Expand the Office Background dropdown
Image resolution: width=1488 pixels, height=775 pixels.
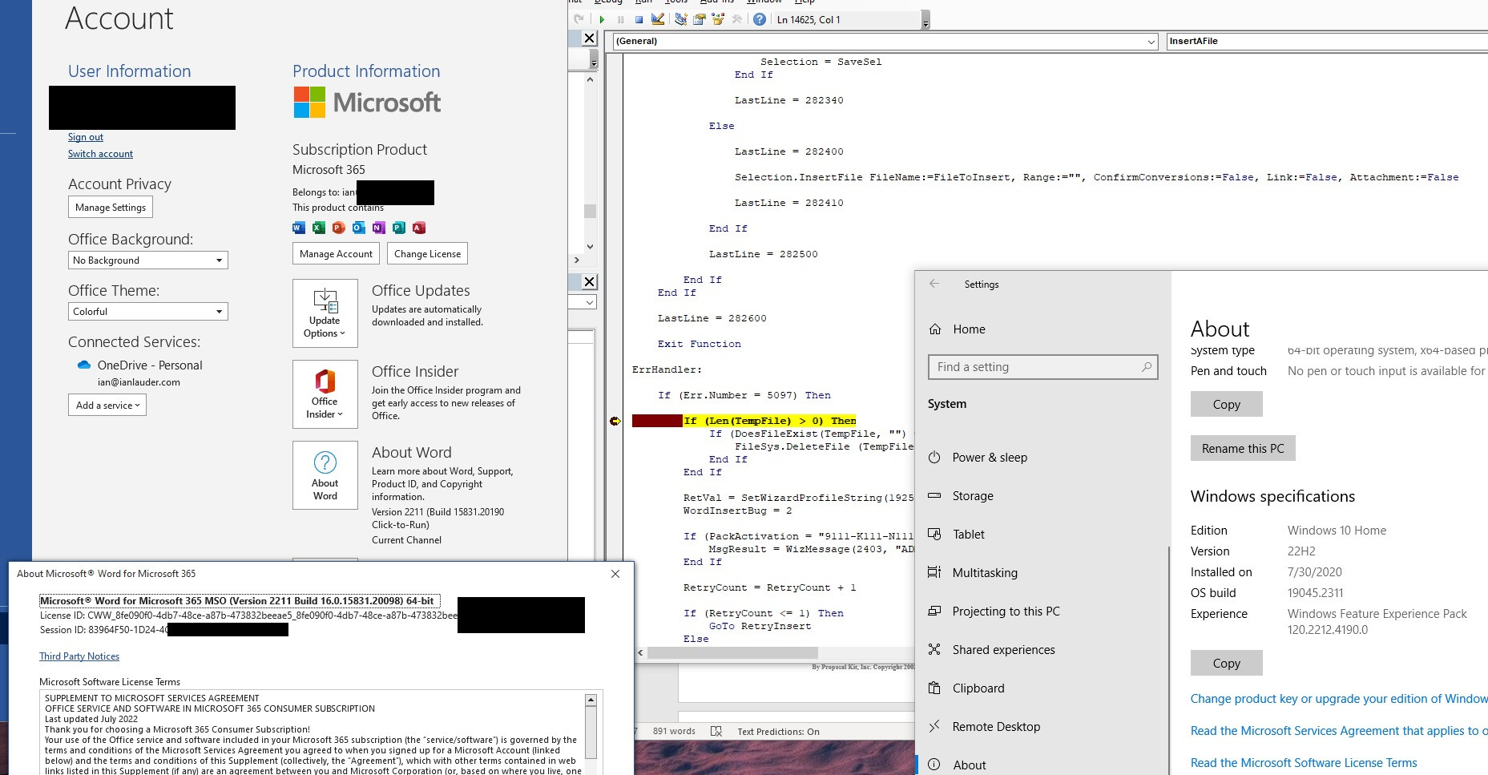coord(147,260)
